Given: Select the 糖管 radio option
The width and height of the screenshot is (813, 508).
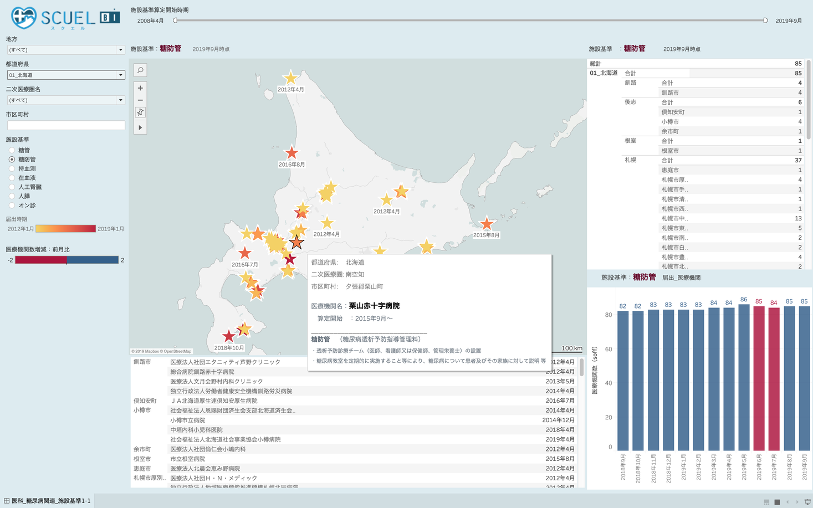Looking at the screenshot, I should pos(12,150).
